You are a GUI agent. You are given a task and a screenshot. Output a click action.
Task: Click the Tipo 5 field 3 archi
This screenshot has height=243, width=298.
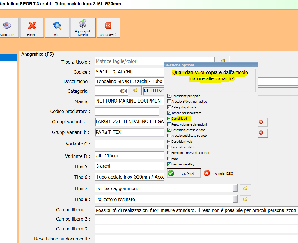(129, 166)
